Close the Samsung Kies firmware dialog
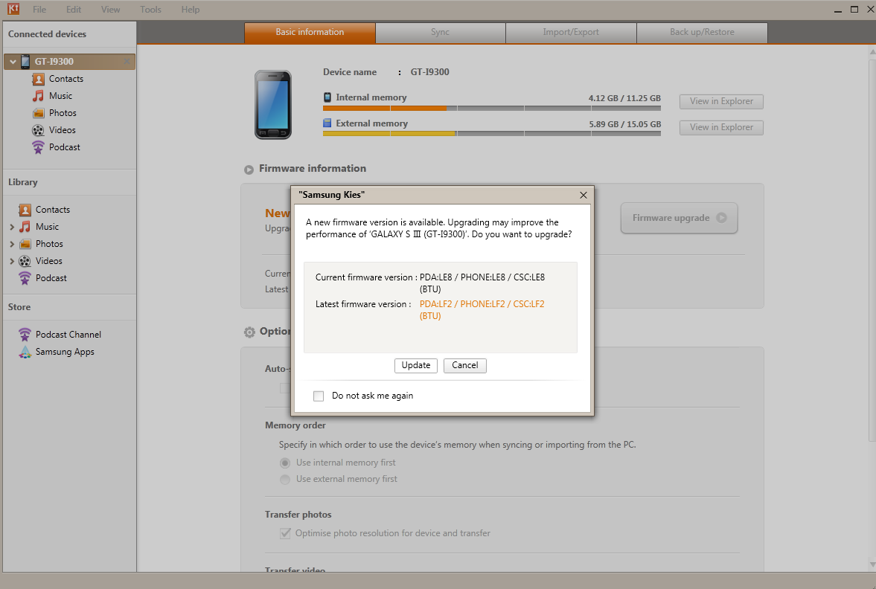The width and height of the screenshot is (876, 589). tap(584, 195)
